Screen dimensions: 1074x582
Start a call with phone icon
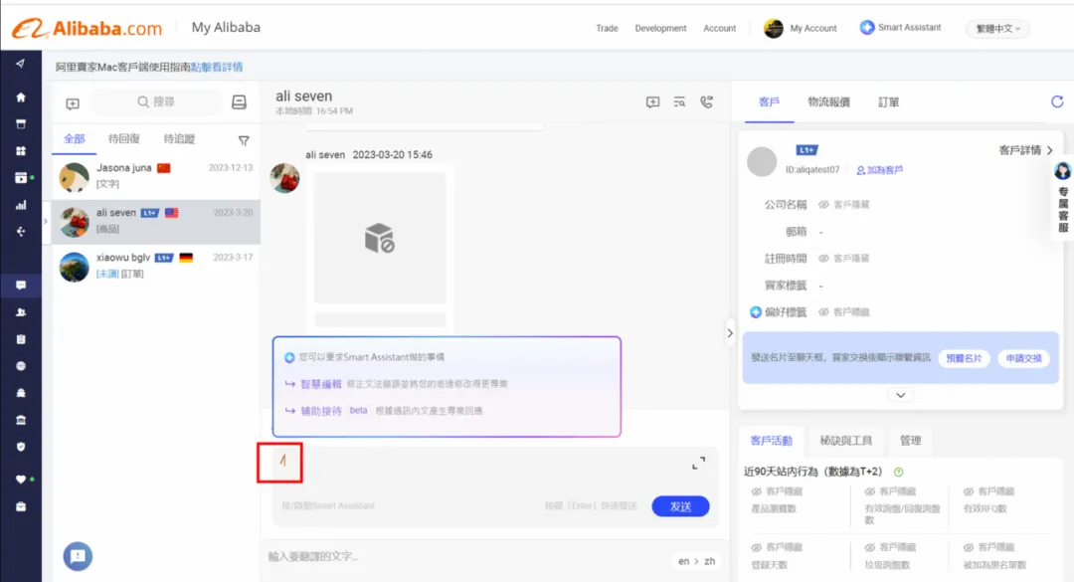pos(707,102)
